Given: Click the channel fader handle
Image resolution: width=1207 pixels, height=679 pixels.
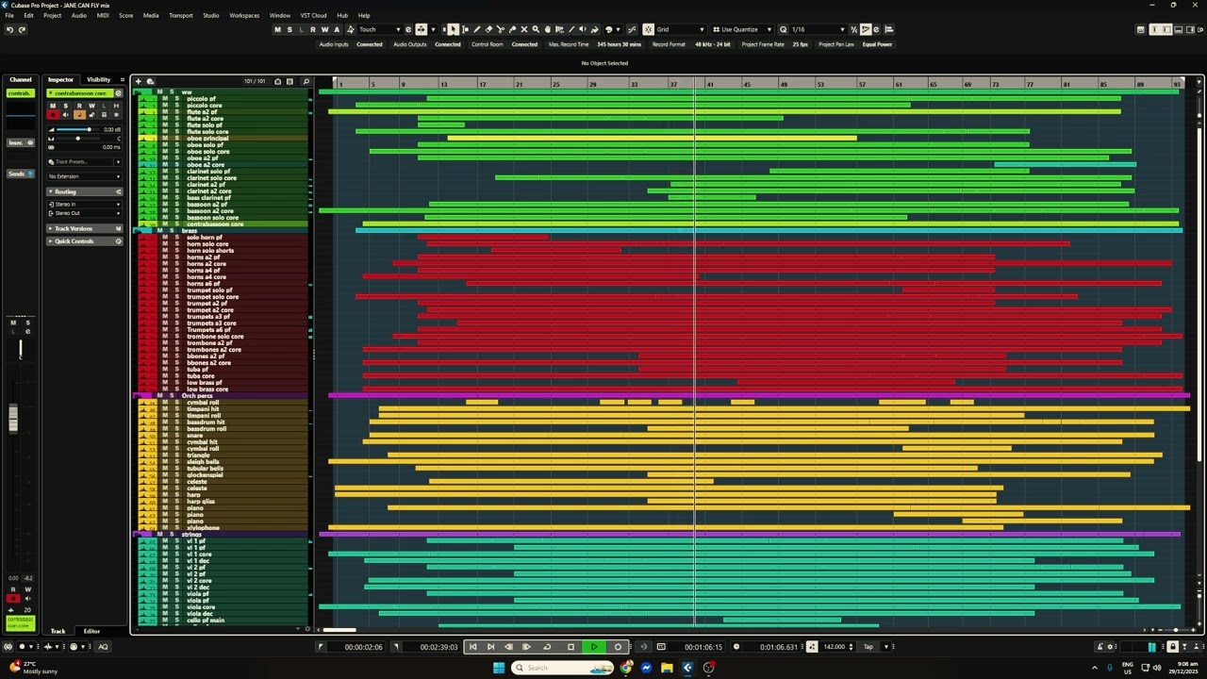Looking at the screenshot, I should [x=13, y=418].
